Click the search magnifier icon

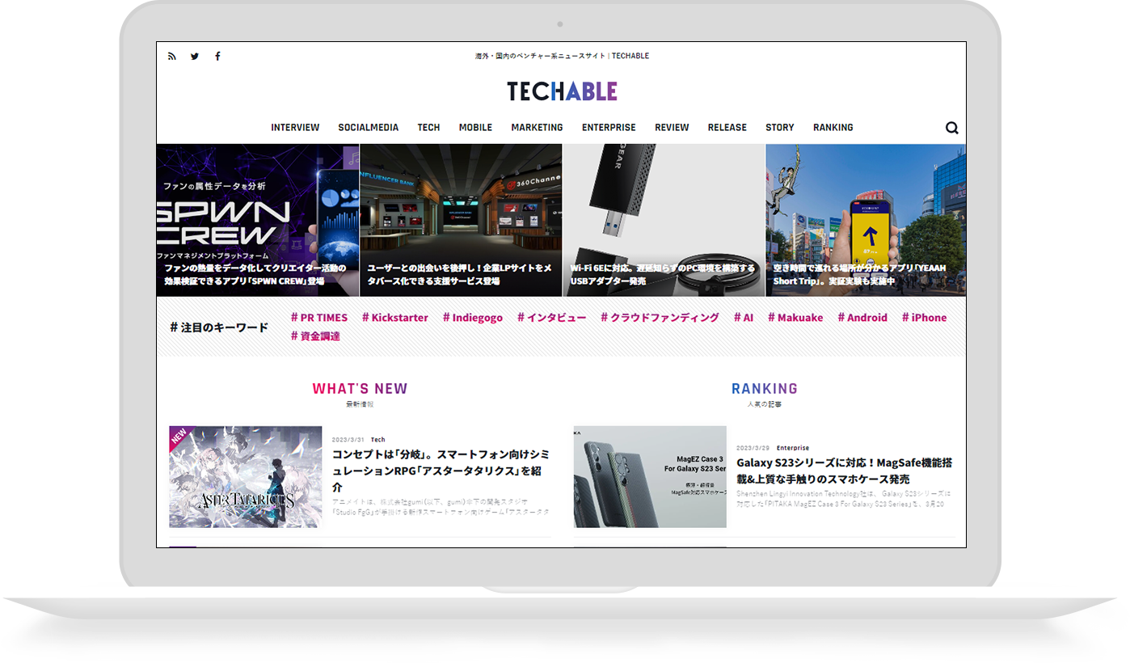coord(952,128)
